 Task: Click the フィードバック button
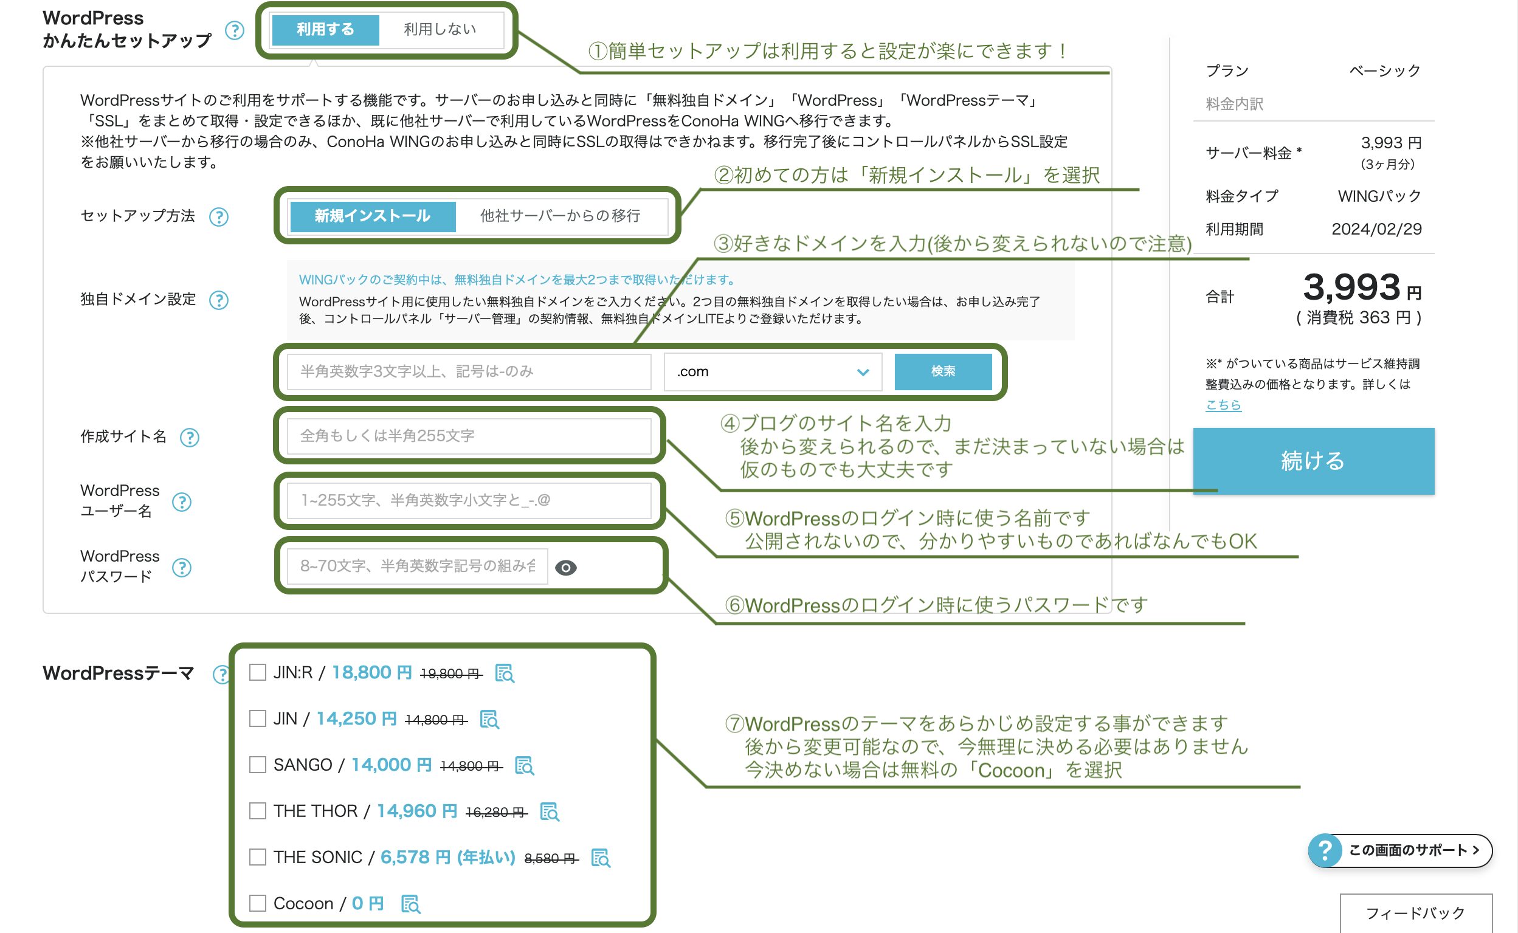[x=1416, y=914]
